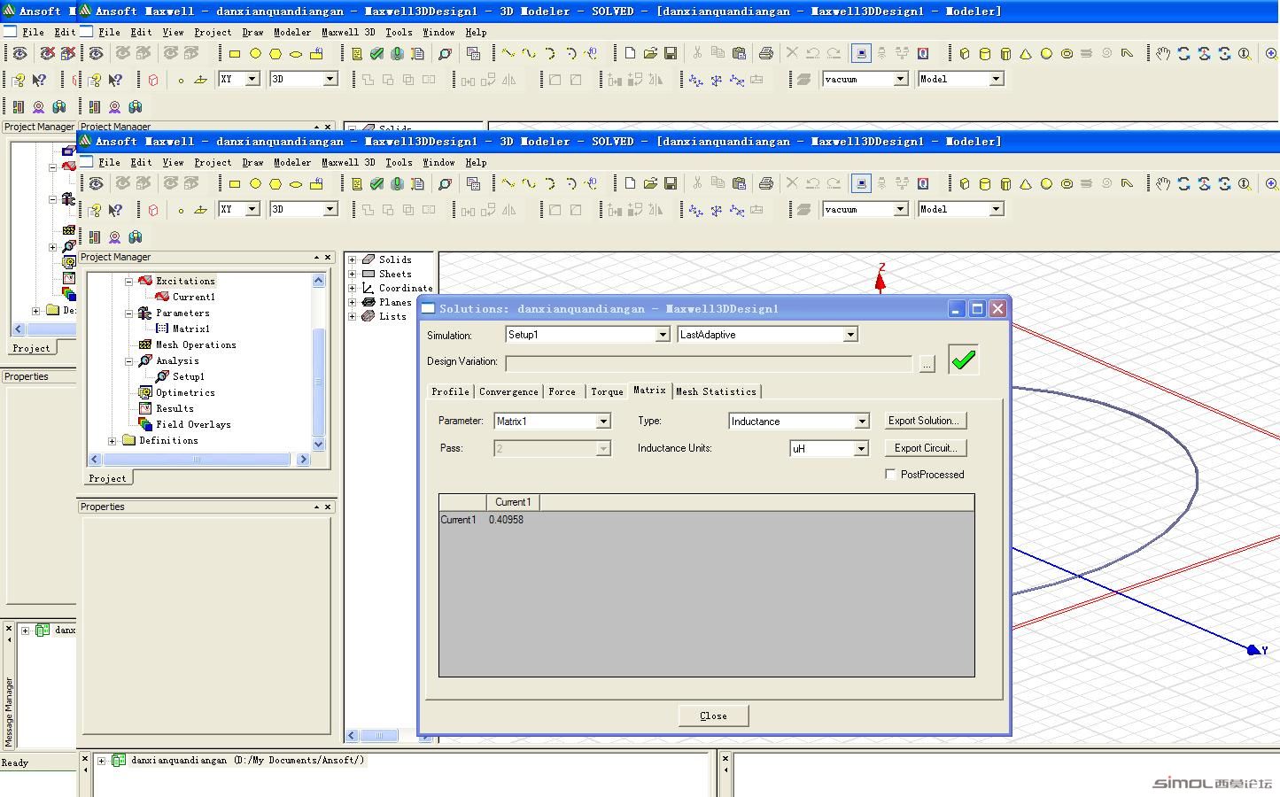This screenshot has height=797, width=1280.
Task: Click Save diskette icon in front window toolbar
Action: tap(671, 183)
